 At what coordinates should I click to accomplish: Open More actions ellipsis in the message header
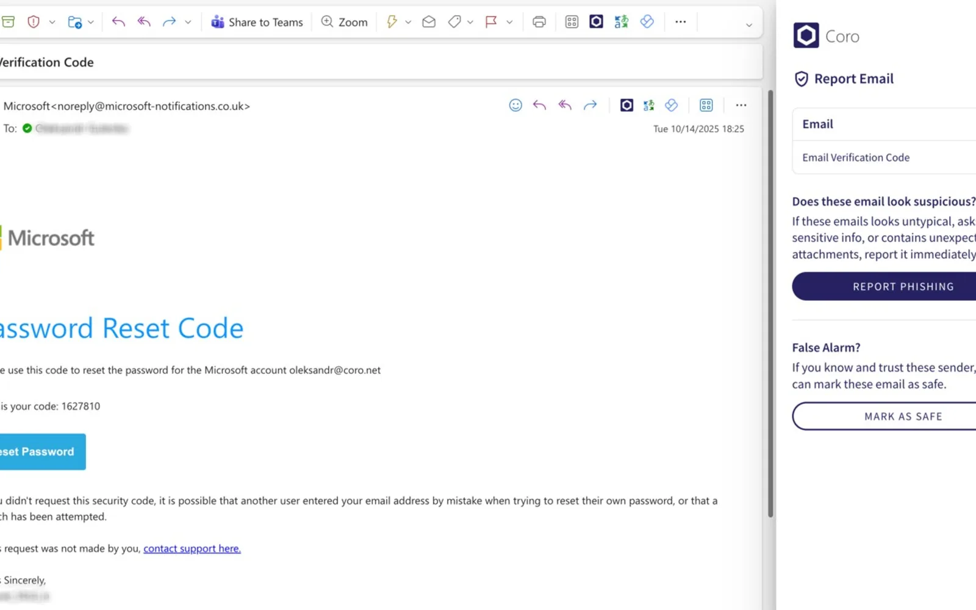tap(741, 105)
